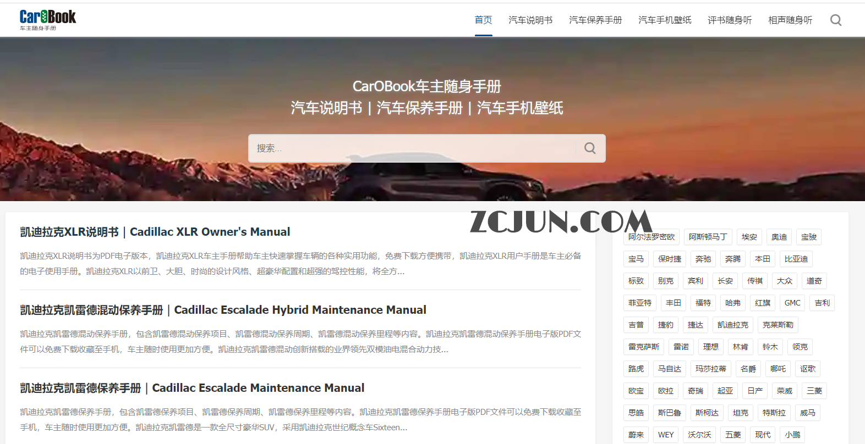Screen dimensions: 865x444
Task: Select the 长安 brand tag
Action: coord(725,281)
